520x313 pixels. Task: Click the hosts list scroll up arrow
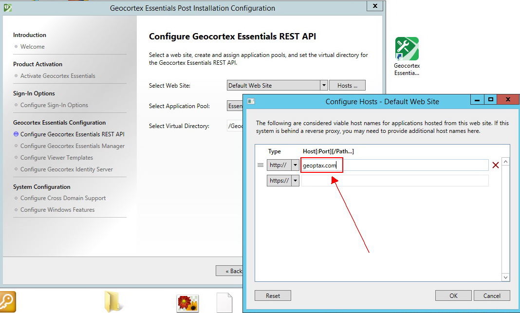click(x=506, y=162)
